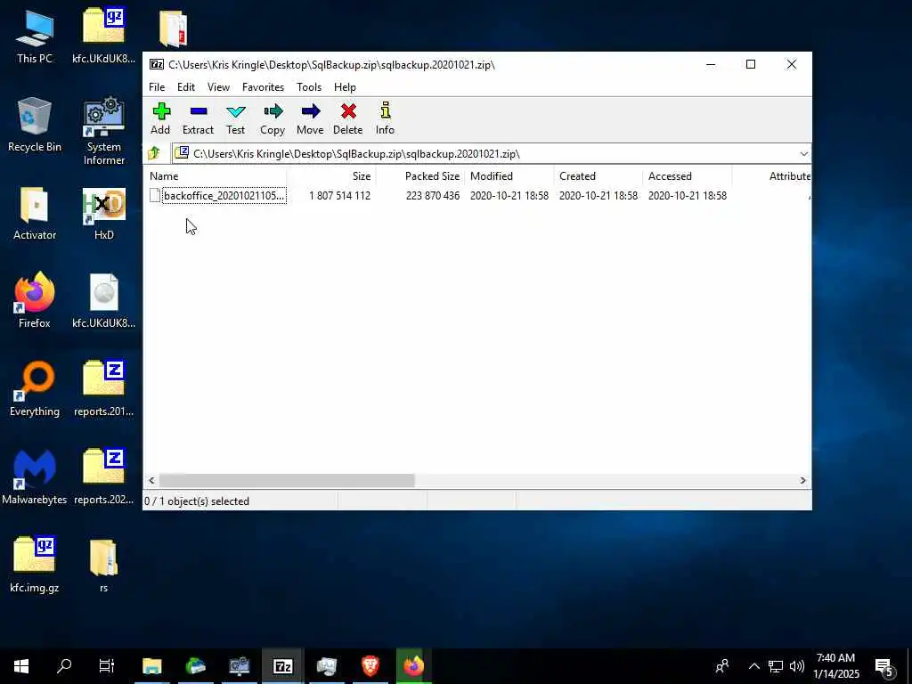Run Test on the archive
The width and height of the screenshot is (912, 684).
pyautogui.click(x=235, y=118)
